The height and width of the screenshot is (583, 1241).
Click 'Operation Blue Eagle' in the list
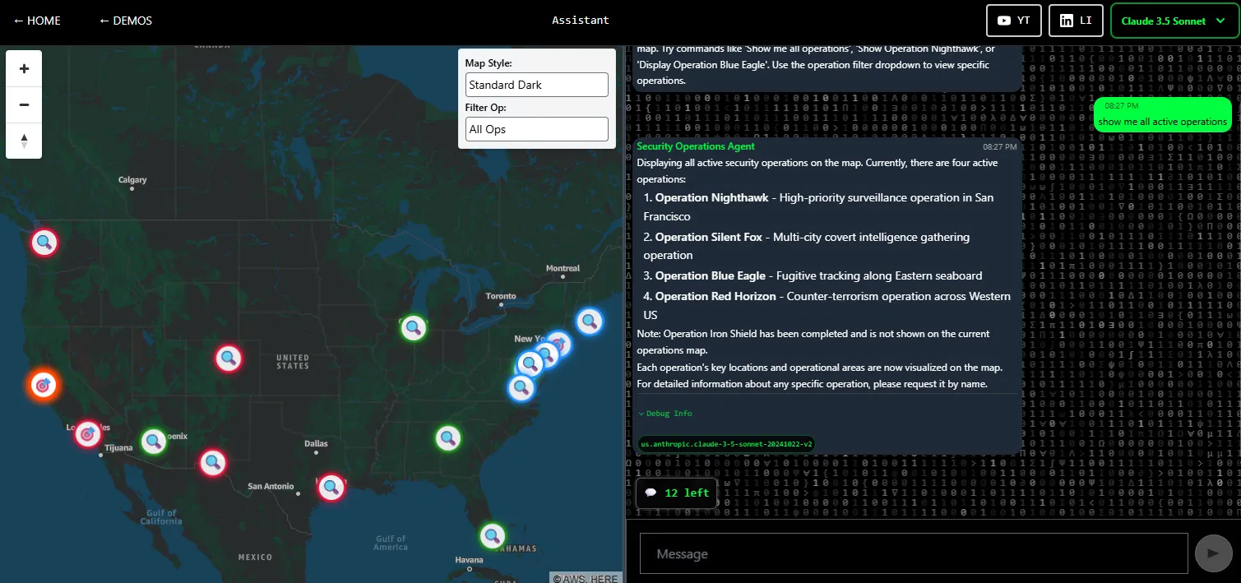click(x=711, y=275)
